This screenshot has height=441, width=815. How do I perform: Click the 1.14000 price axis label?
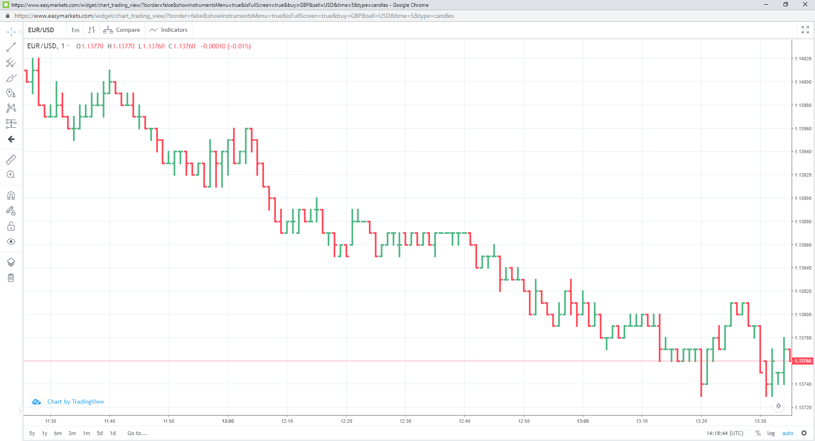click(x=803, y=82)
